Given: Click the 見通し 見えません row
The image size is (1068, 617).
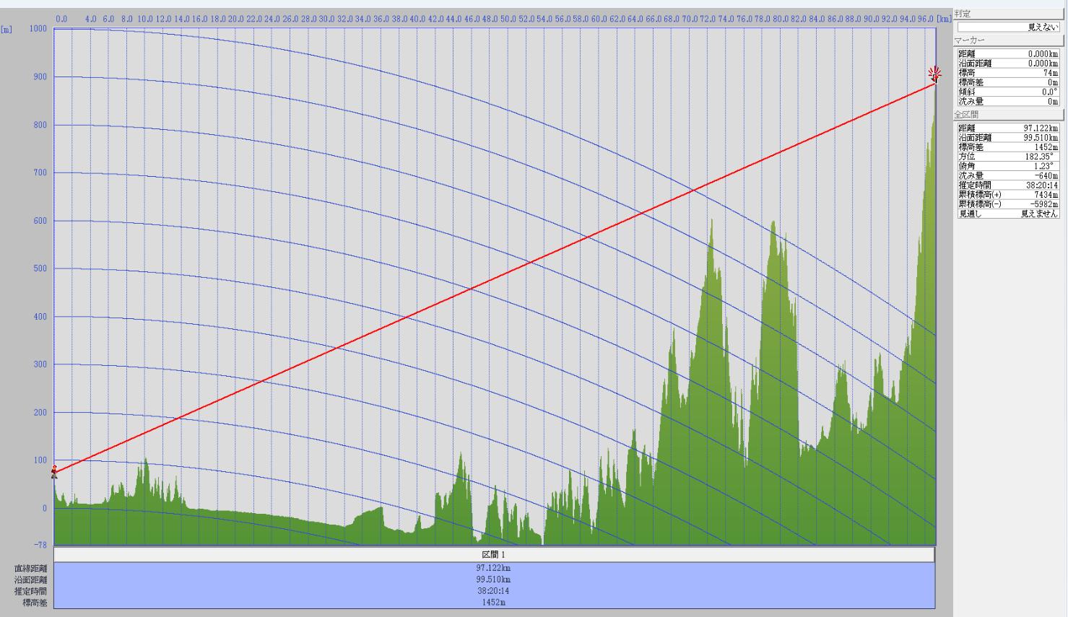Looking at the screenshot, I should [1009, 214].
